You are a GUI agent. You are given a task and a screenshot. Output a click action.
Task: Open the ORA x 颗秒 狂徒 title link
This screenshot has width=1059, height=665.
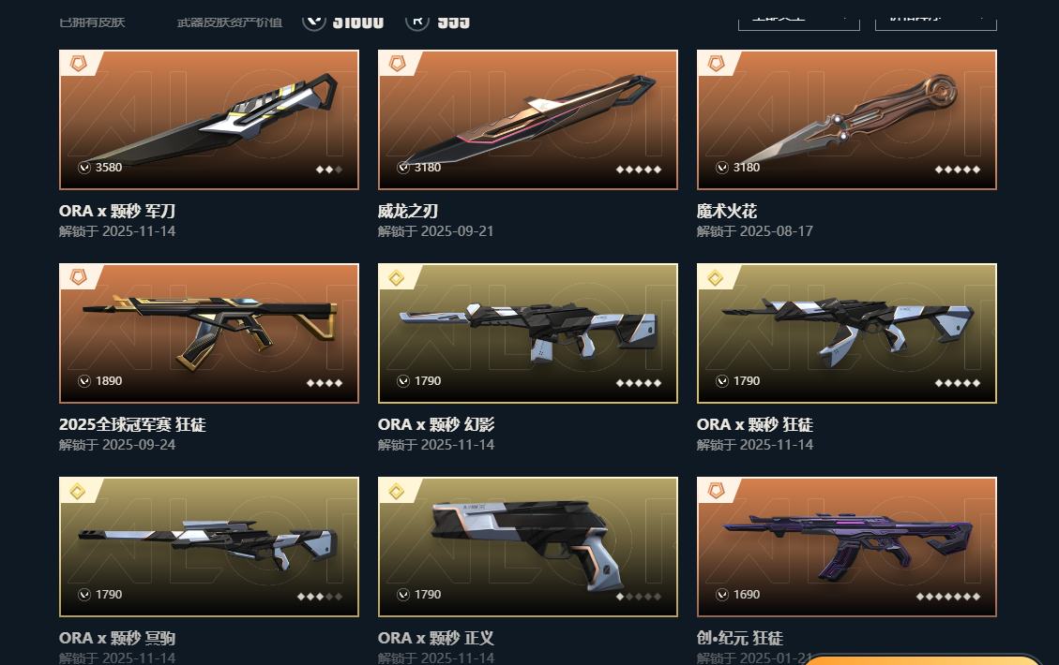click(755, 424)
